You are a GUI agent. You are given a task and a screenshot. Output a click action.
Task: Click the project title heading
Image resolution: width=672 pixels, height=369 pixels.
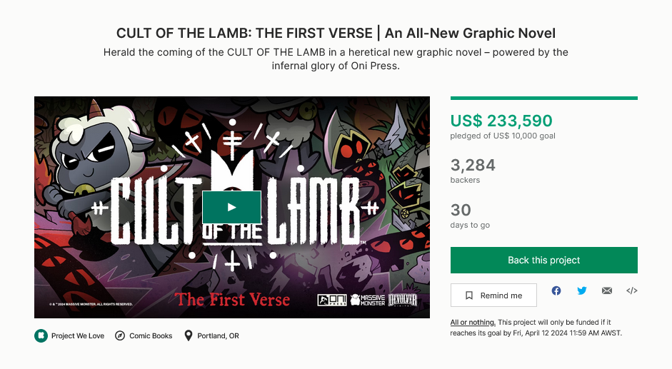click(x=336, y=33)
